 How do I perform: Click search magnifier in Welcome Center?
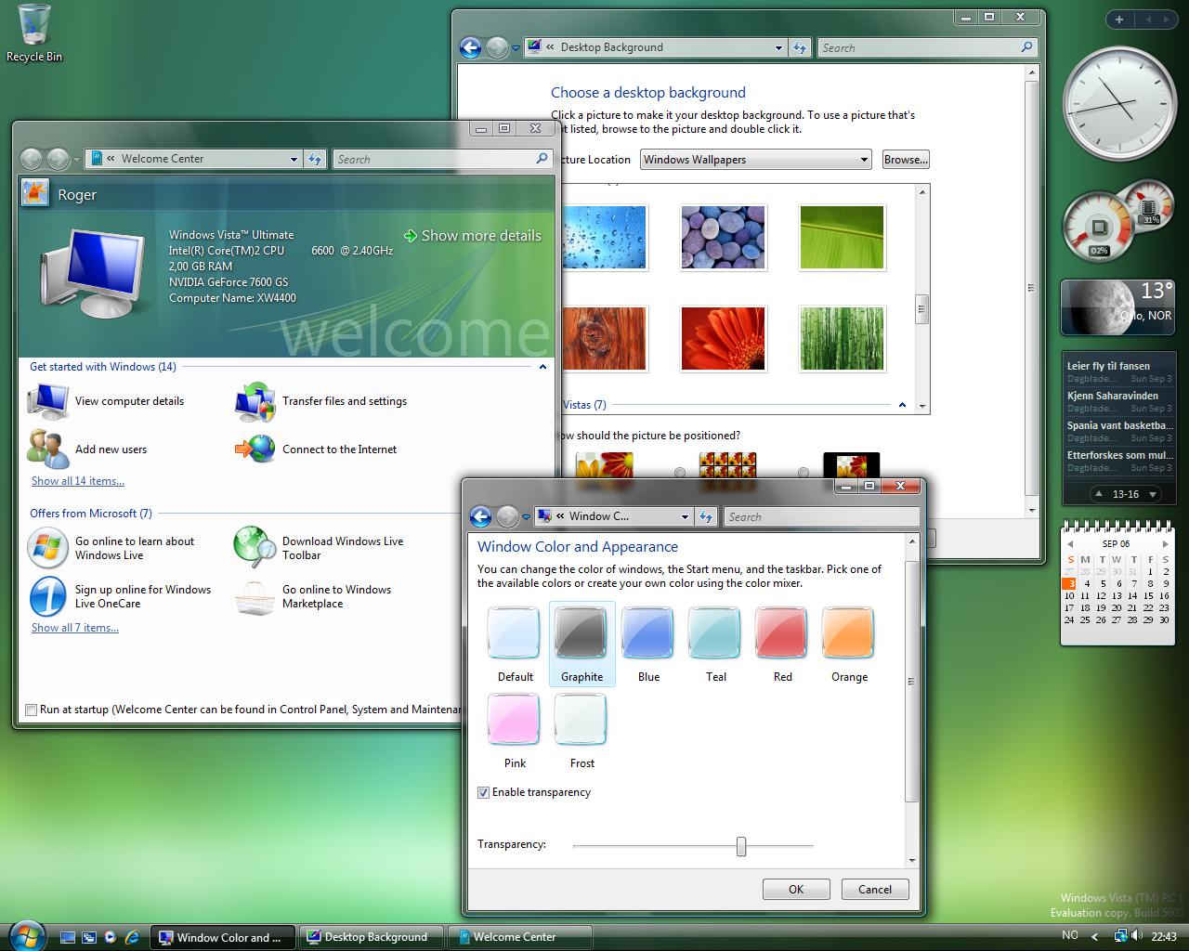542,159
